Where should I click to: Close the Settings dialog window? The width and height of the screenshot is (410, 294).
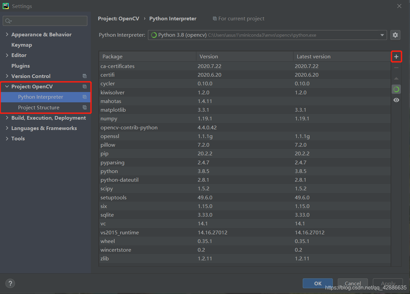[399, 6]
